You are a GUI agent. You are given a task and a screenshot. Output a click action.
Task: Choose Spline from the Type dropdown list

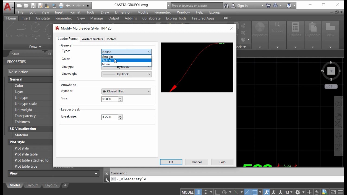(x=126, y=60)
